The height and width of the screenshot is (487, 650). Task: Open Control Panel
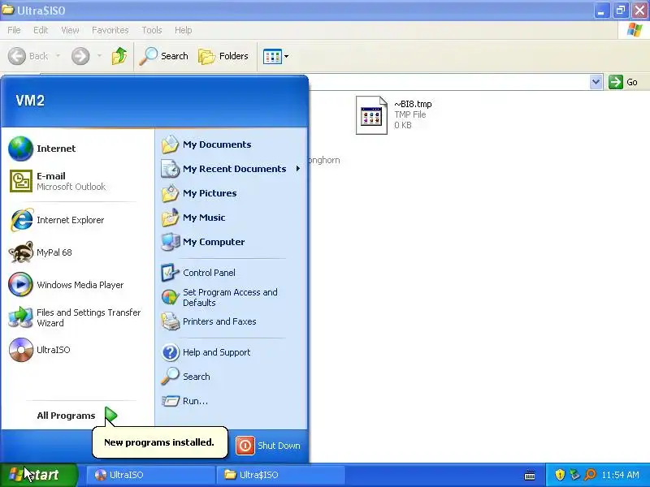(231, 273)
